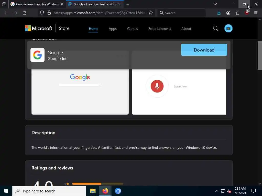
Task: Open the Store link in header
Action: pyautogui.click(x=64, y=28)
